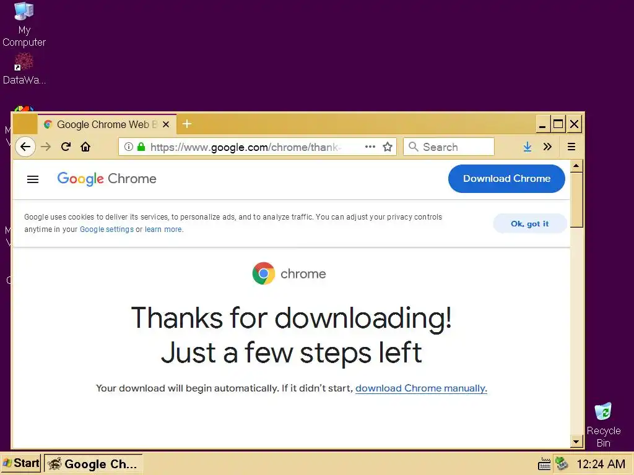Click the Download Chrome button

point(506,179)
